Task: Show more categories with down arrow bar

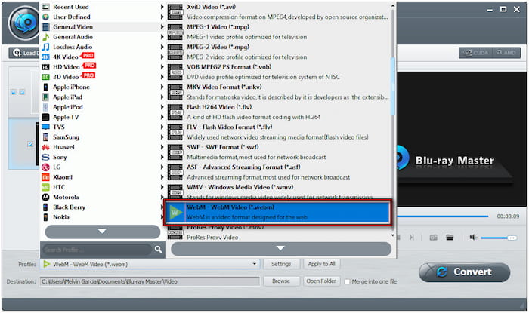Action: [x=103, y=232]
